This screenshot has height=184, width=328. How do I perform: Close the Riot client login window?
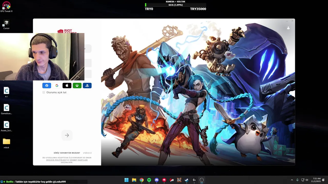click(292, 21)
